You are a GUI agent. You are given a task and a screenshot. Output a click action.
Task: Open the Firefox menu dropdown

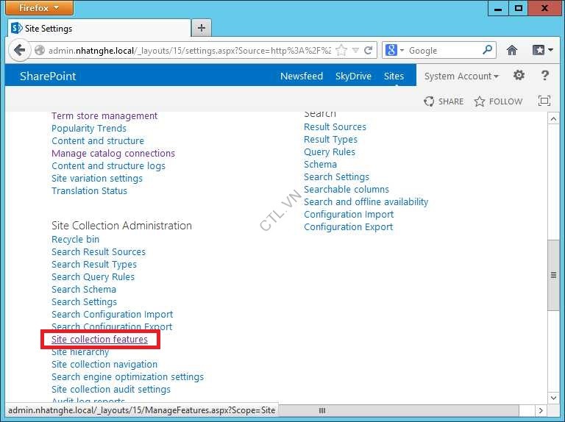[x=39, y=8]
